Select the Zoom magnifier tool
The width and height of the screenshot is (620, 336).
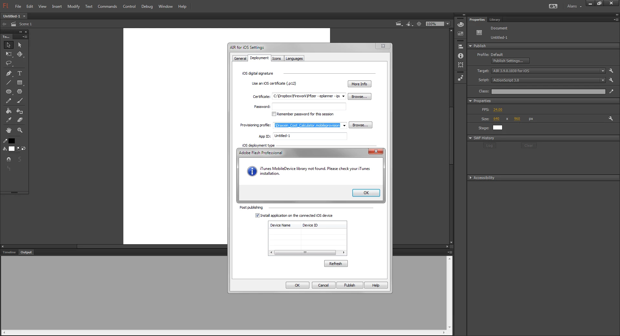(20, 130)
